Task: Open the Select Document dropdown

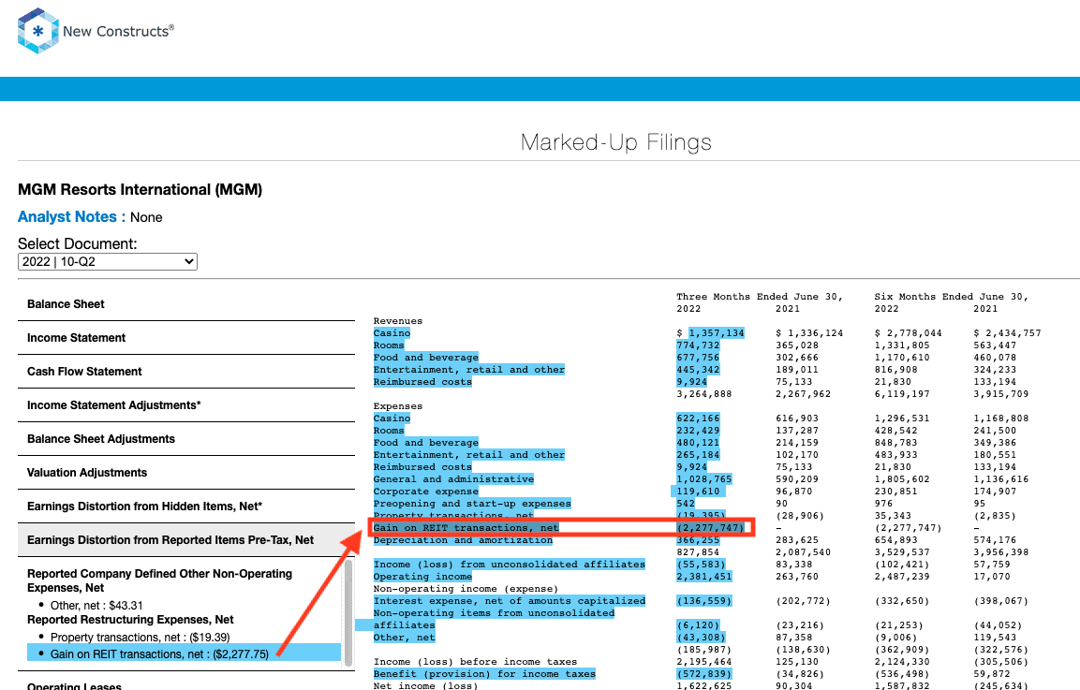Action: 108,262
